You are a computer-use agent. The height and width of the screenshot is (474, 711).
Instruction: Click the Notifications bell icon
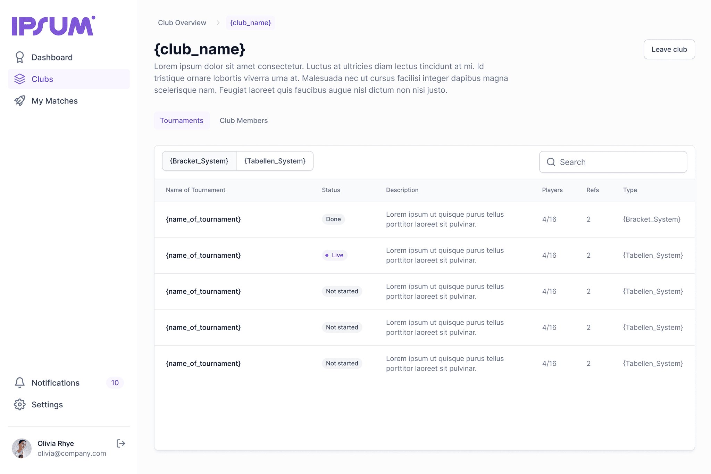(x=20, y=383)
